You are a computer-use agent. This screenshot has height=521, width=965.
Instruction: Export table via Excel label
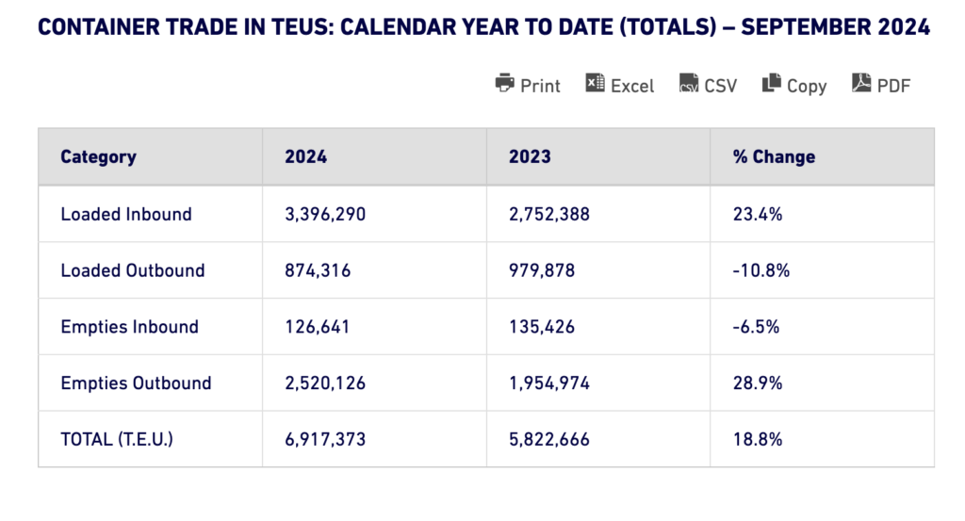click(632, 86)
